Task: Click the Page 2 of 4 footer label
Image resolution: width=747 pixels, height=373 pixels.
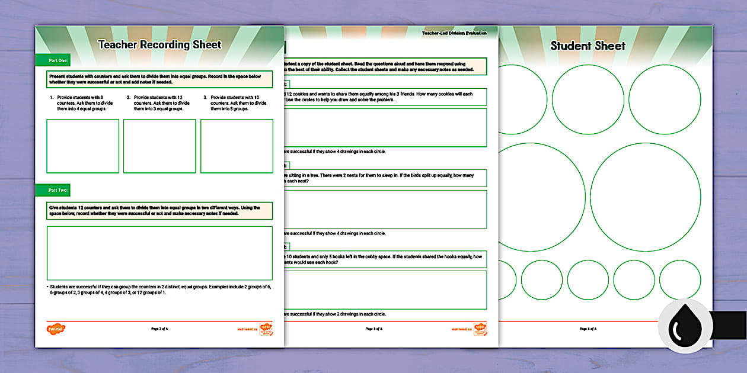Action: tap(160, 327)
